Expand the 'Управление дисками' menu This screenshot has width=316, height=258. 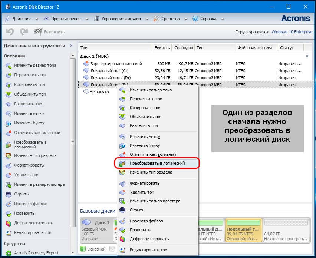(x=119, y=19)
